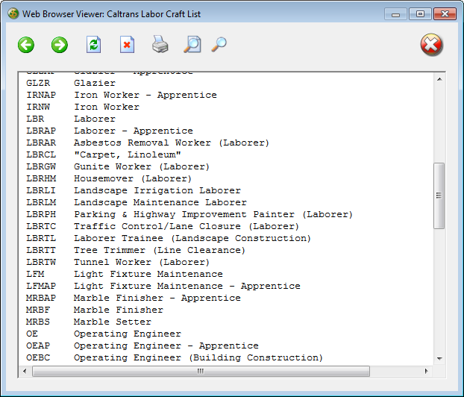The image size is (464, 397).
Task: Open print preview page magnifier icon
Action: tap(192, 45)
